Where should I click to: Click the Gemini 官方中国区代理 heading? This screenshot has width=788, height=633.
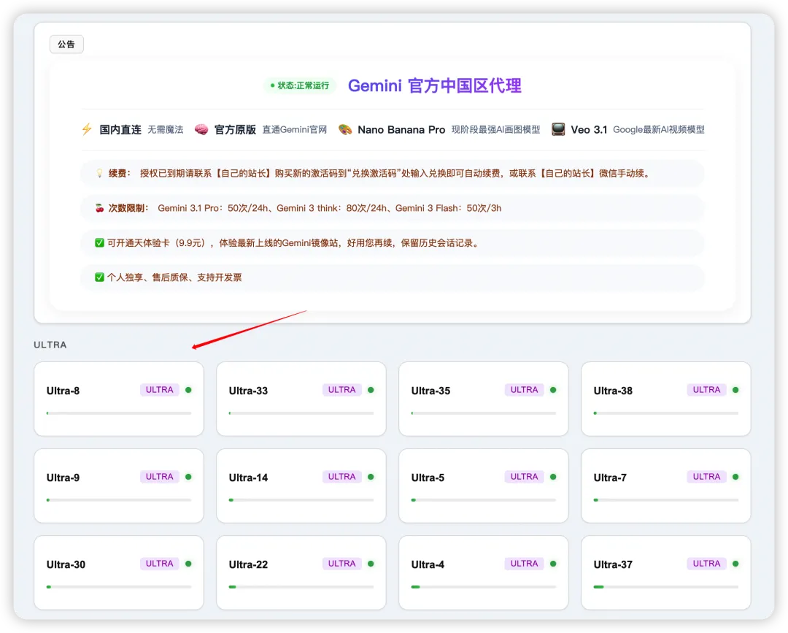[435, 85]
